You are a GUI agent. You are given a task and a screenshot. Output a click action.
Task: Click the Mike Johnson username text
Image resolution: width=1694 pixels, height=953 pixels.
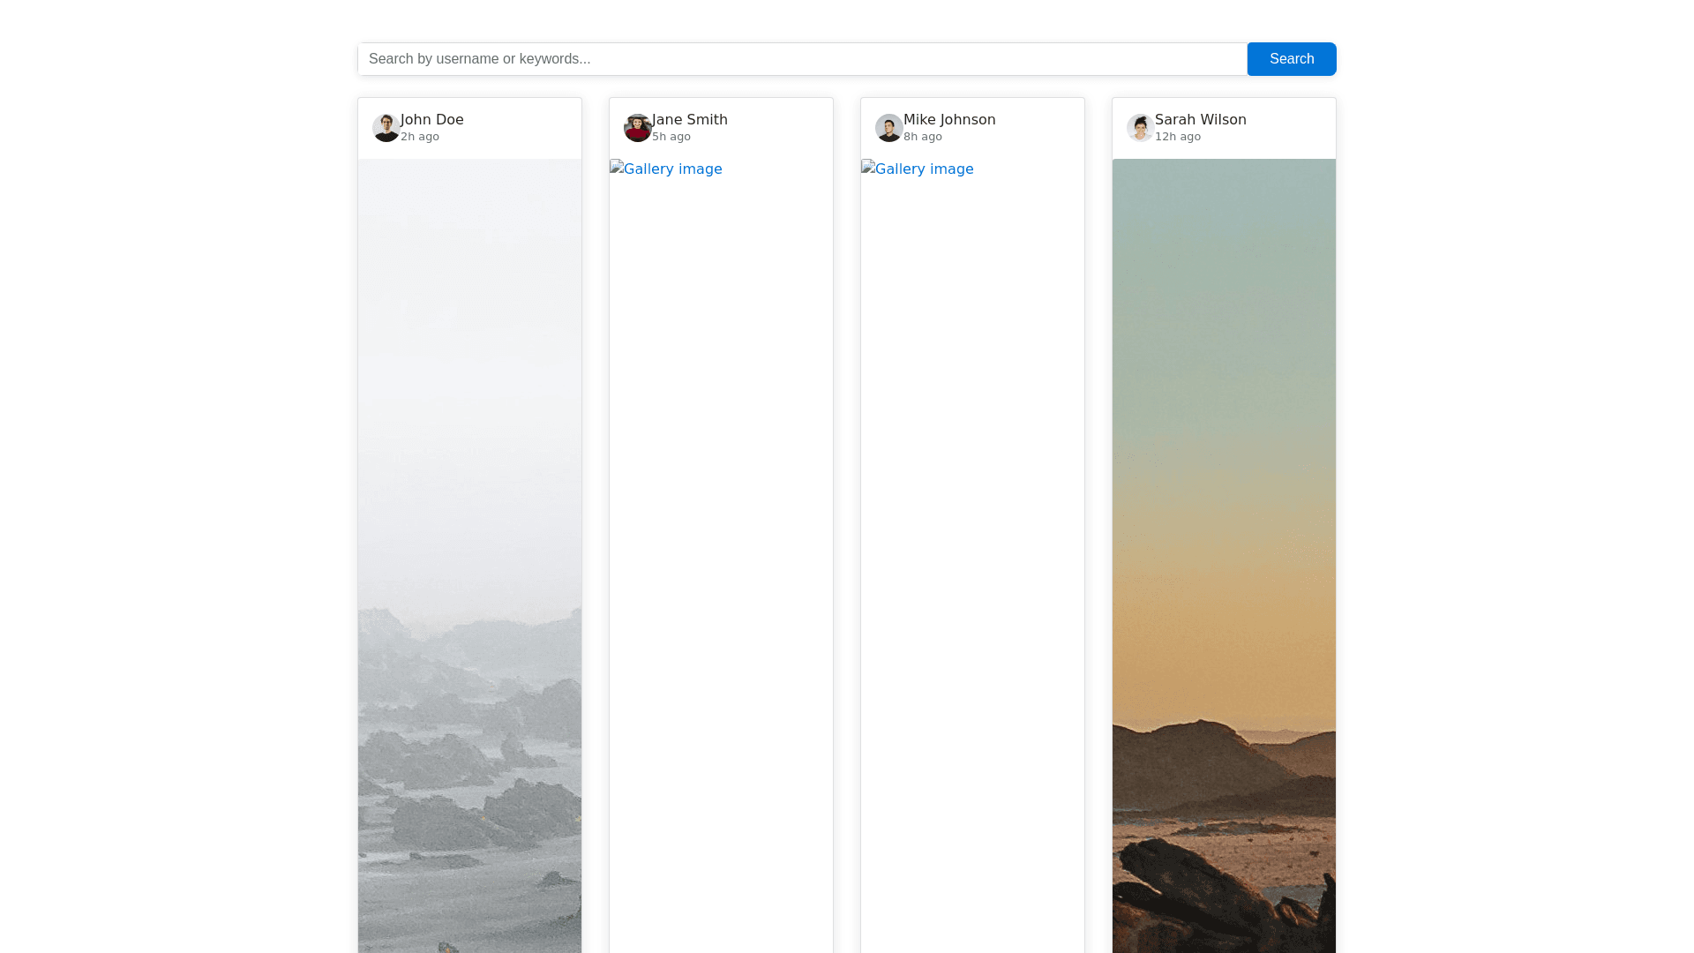pos(949,119)
